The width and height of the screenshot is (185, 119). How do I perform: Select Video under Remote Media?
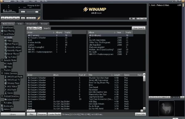click(8, 67)
